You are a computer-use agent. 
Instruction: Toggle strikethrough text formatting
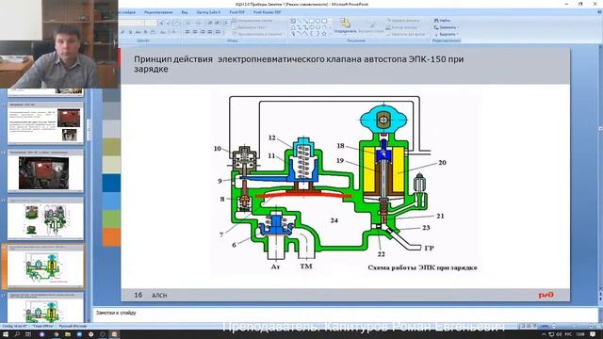point(139,32)
